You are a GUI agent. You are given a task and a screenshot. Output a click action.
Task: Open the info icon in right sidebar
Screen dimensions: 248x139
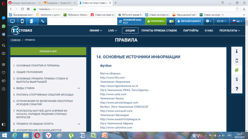coord(237,51)
